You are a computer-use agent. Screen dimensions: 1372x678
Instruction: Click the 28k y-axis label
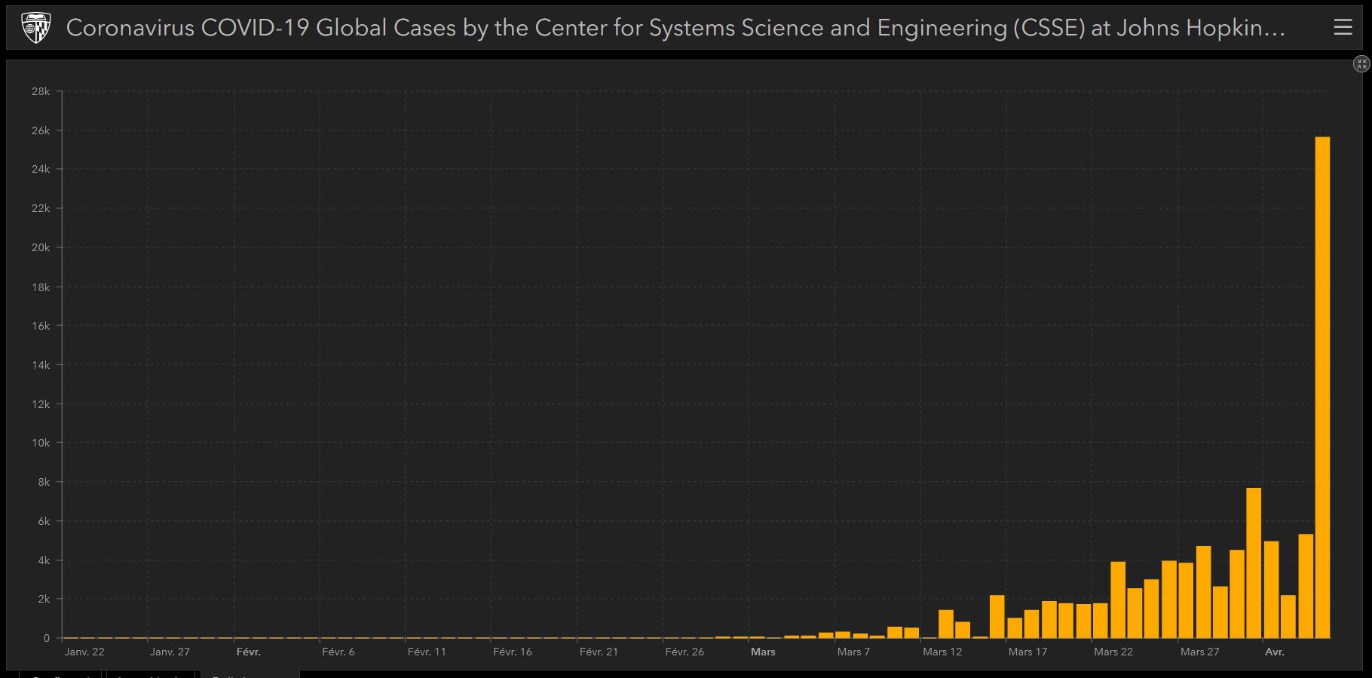tap(41, 91)
